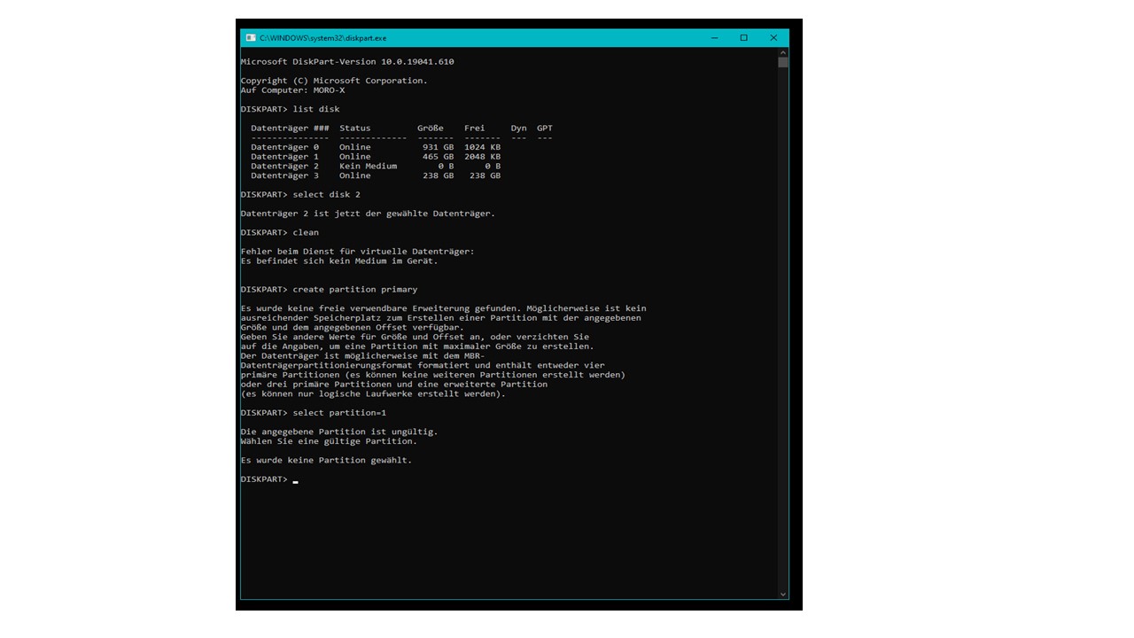Click the 'Dyn' column header
This screenshot has height=638, width=1134.
518,128
